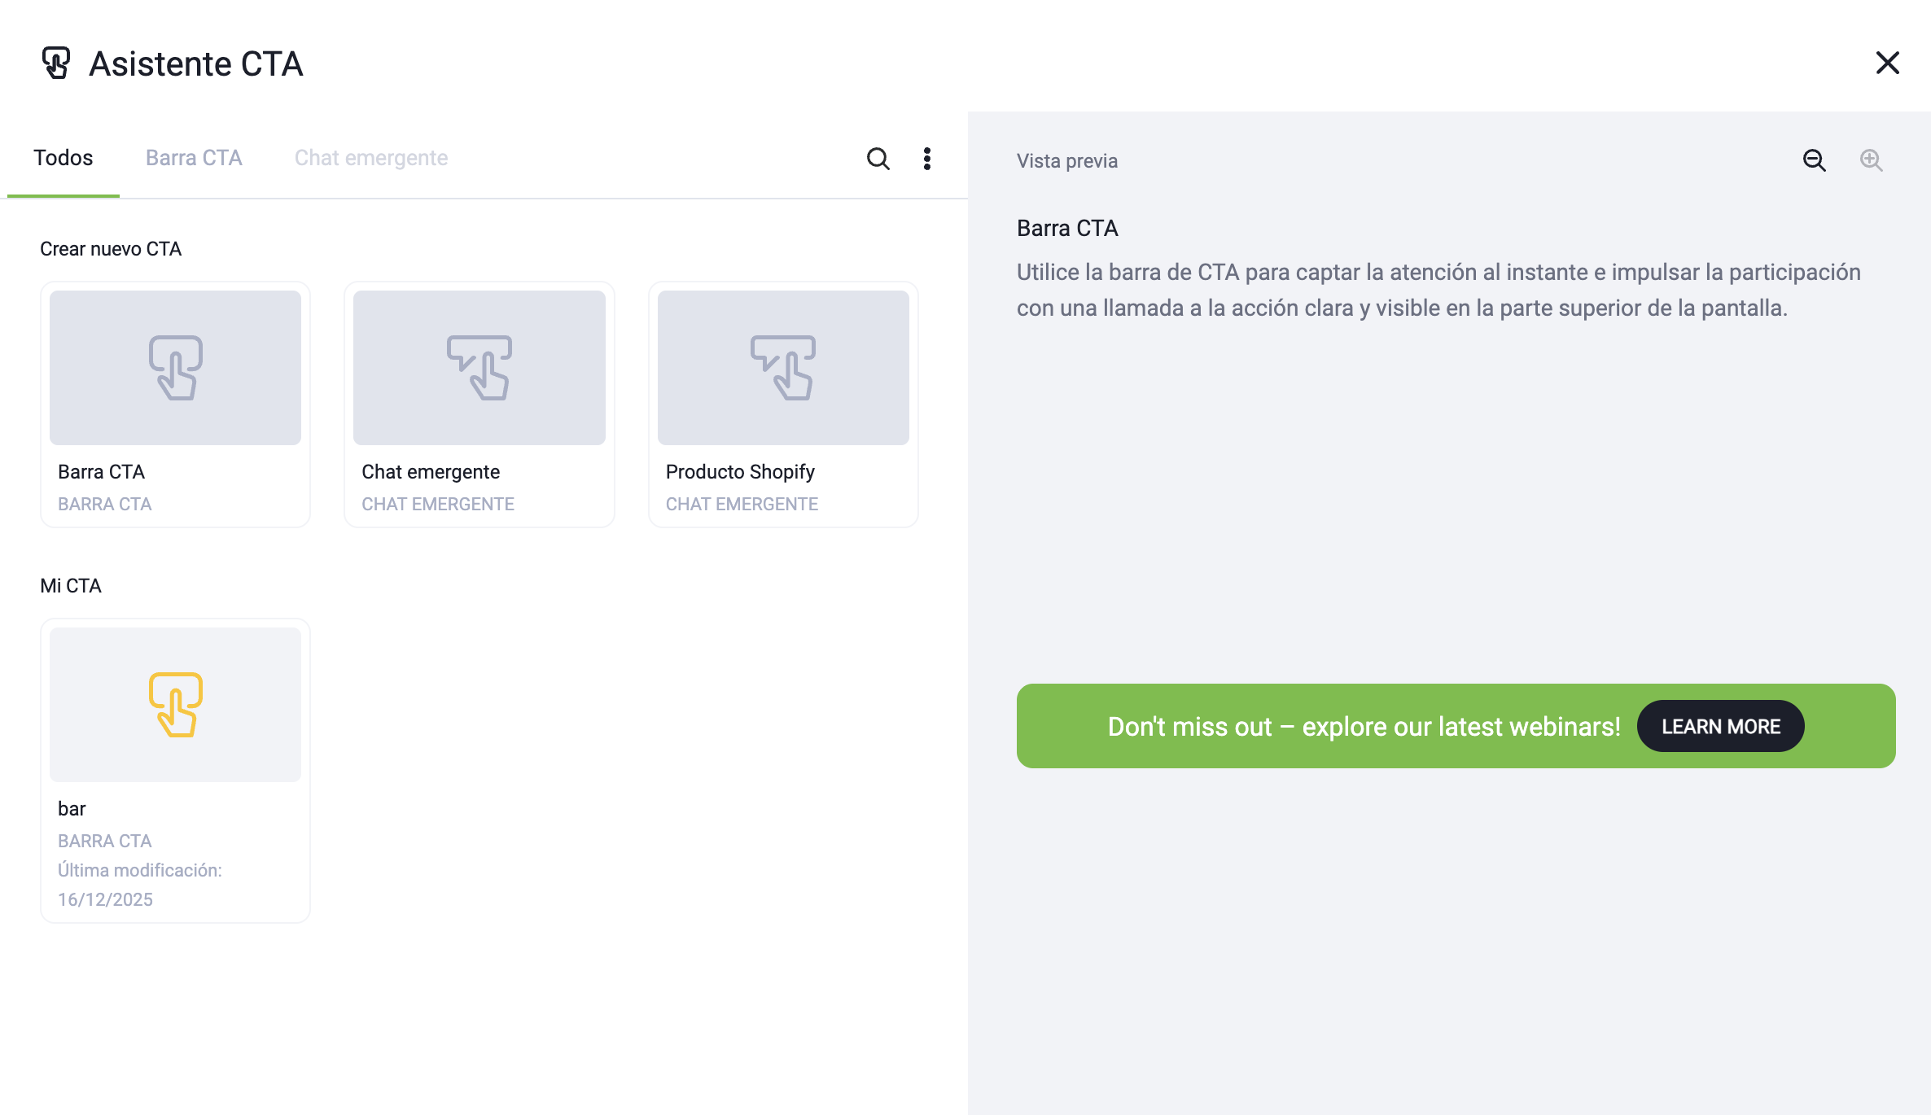This screenshot has height=1115, width=1931.
Task: Click the search magnifier icon
Action: click(878, 159)
